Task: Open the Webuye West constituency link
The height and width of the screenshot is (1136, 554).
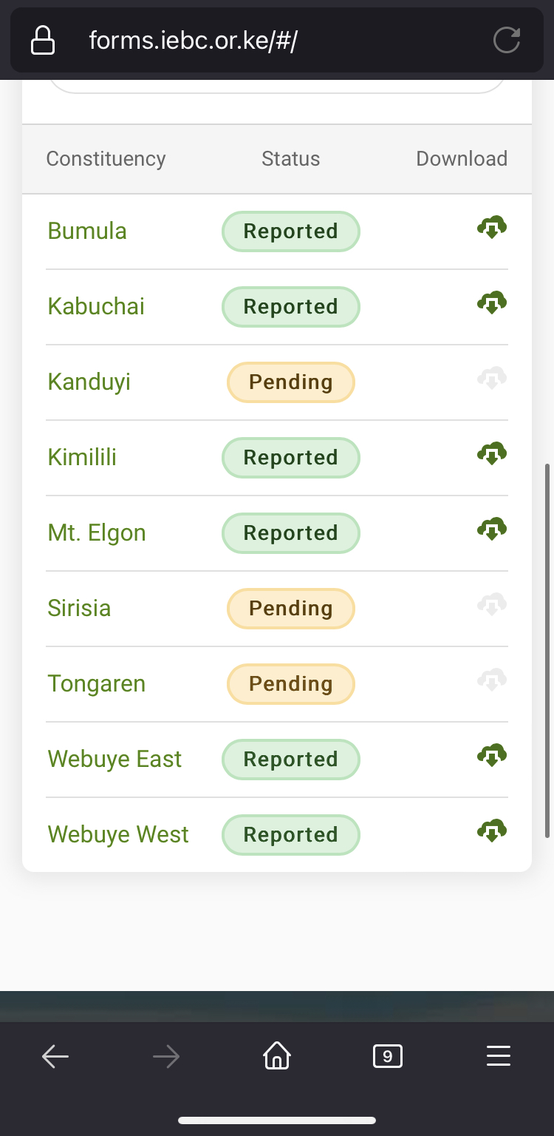Action: (118, 834)
